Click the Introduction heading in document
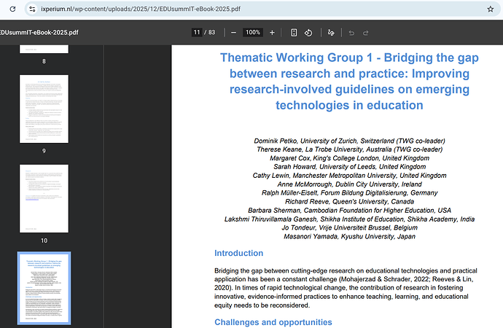Screen dimensions: 503x328 click(x=238, y=253)
